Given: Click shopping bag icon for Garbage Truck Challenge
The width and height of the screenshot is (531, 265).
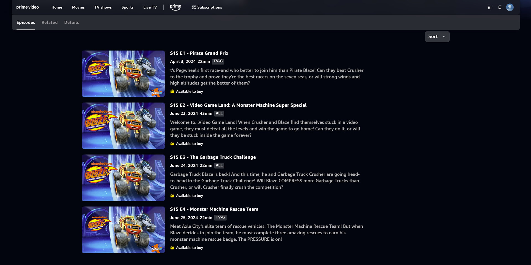Looking at the screenshot, I should click(x=172, y=196).
